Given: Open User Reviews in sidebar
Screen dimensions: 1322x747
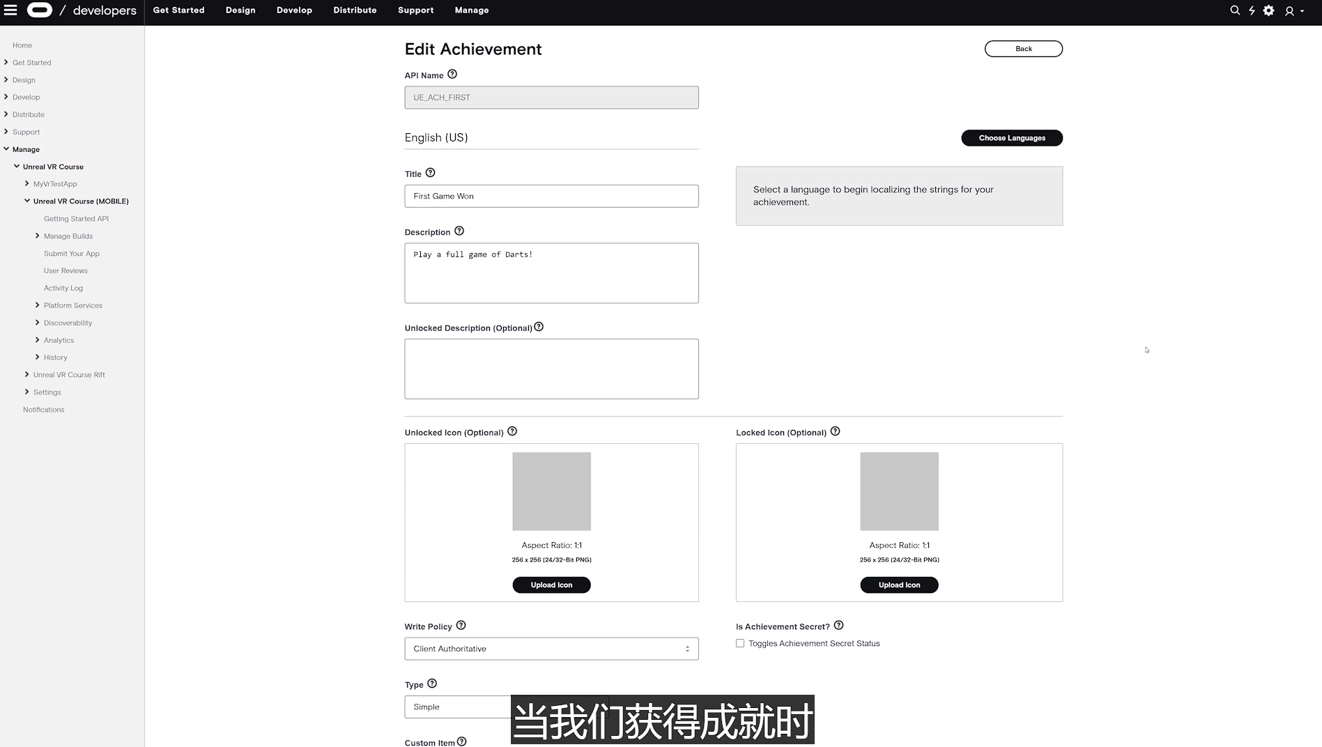Looking at the screenshot, I should point(66,270).
